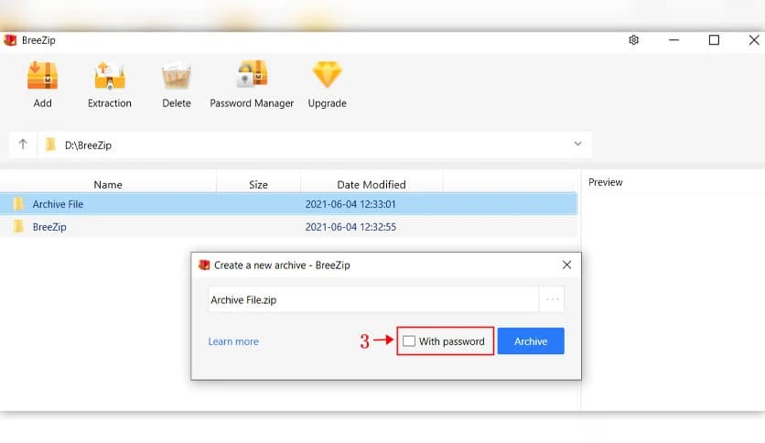Close the BreeZip main window
765x443 pixels.
(x=754, y=40)
